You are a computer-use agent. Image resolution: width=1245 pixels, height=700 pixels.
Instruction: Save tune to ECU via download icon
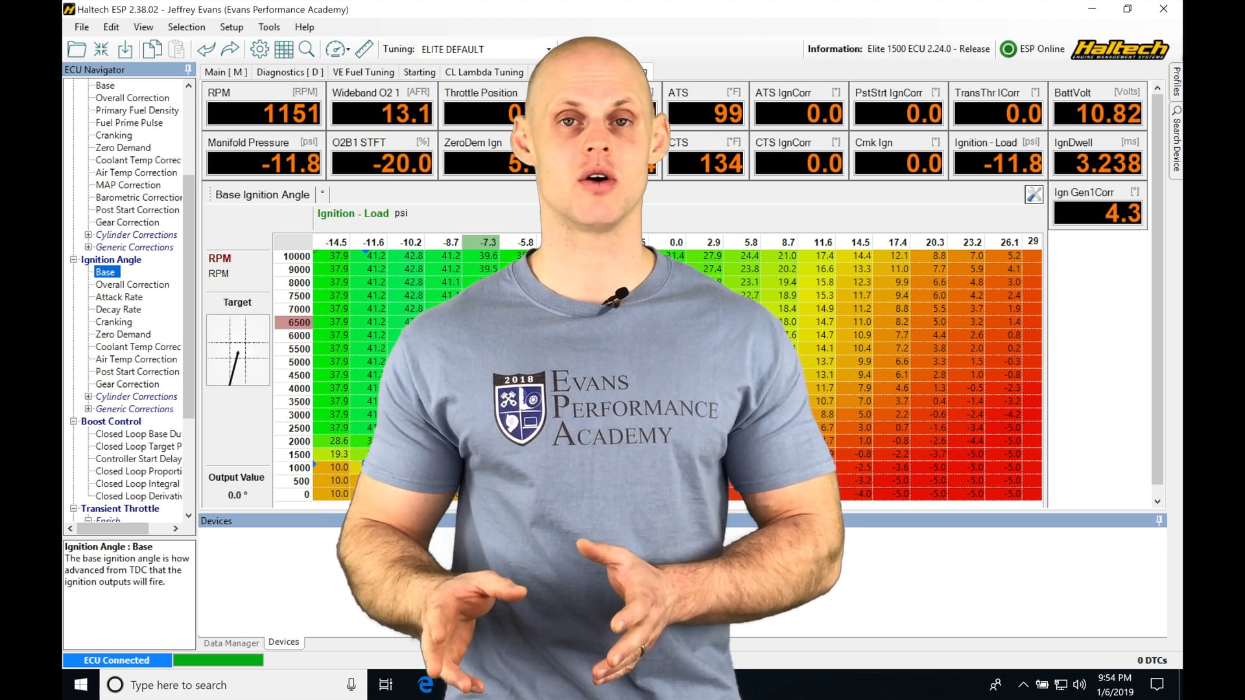click(x=124, y=49)
